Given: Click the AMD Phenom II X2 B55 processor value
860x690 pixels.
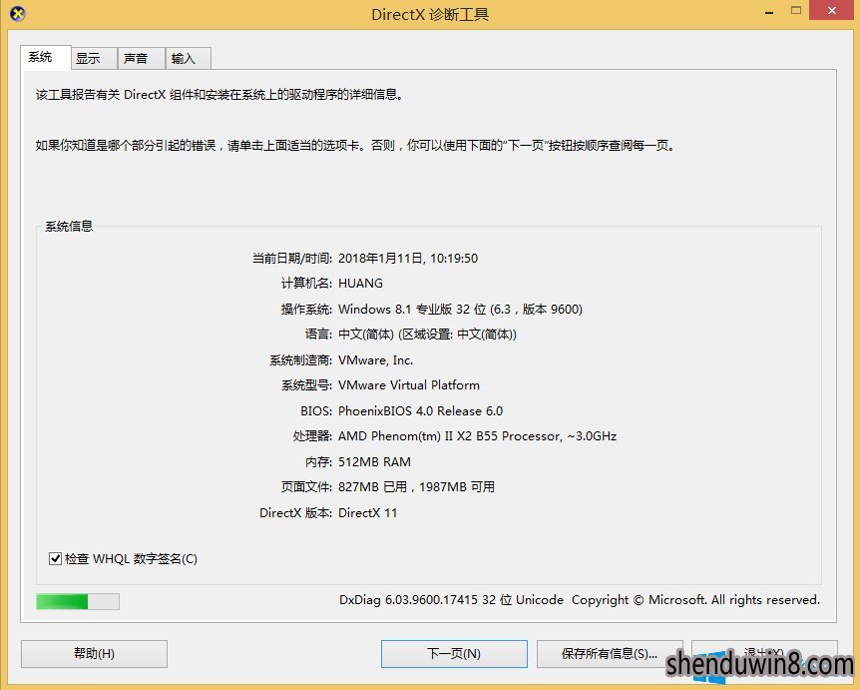Looking at the screenshot, I should 478,436.
